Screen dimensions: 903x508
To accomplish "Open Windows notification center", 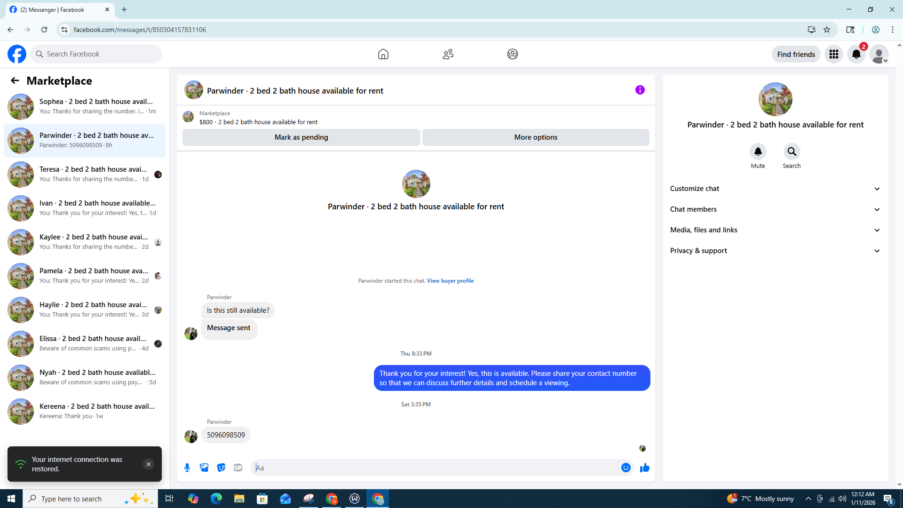I will [888, 499].
